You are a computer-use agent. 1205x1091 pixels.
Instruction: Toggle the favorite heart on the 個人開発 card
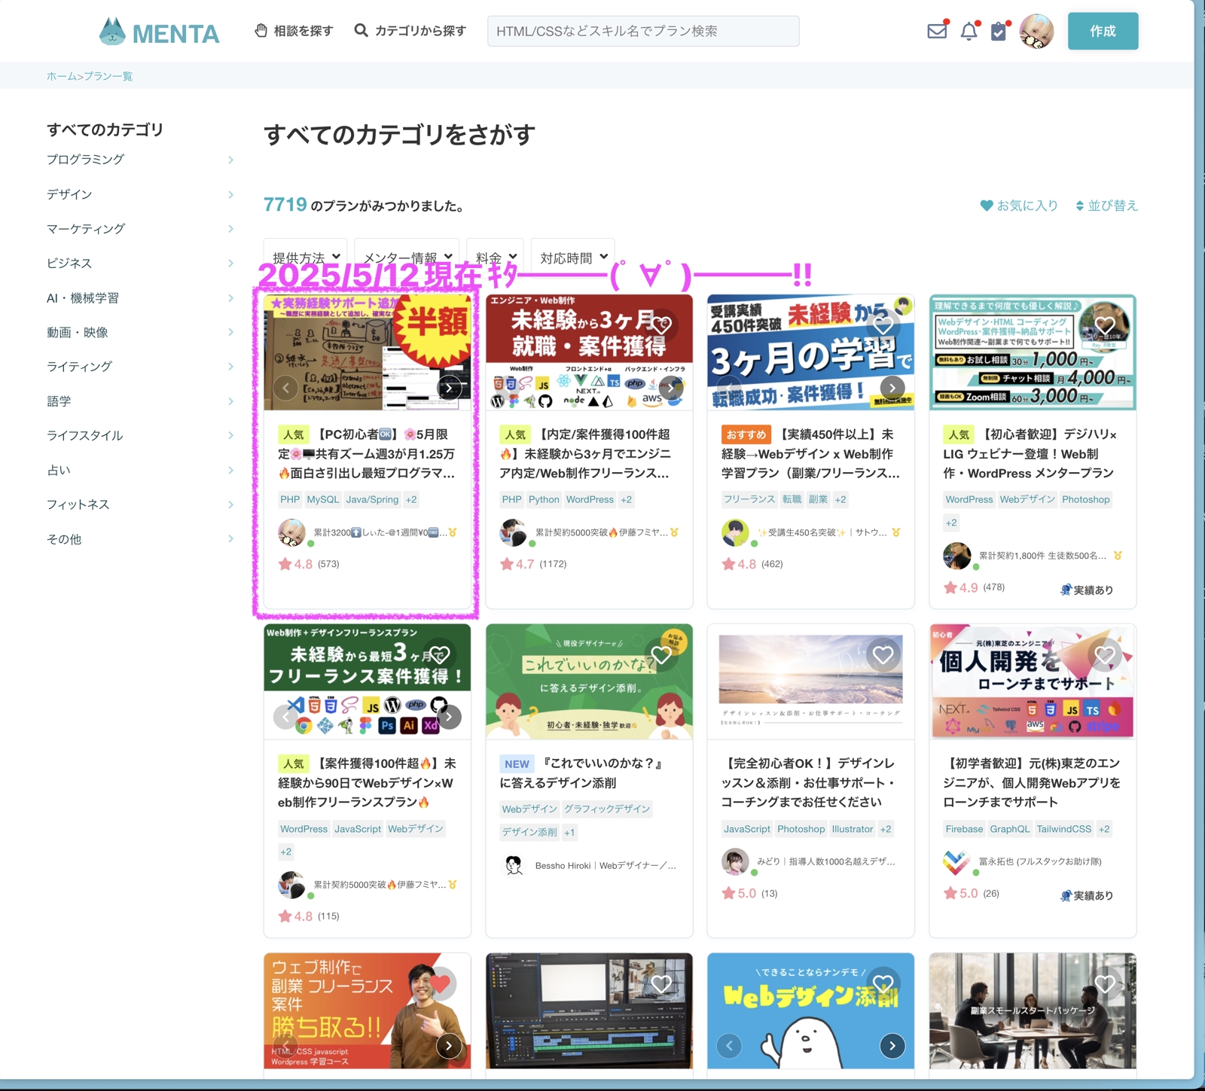[x=1106, y=654]
